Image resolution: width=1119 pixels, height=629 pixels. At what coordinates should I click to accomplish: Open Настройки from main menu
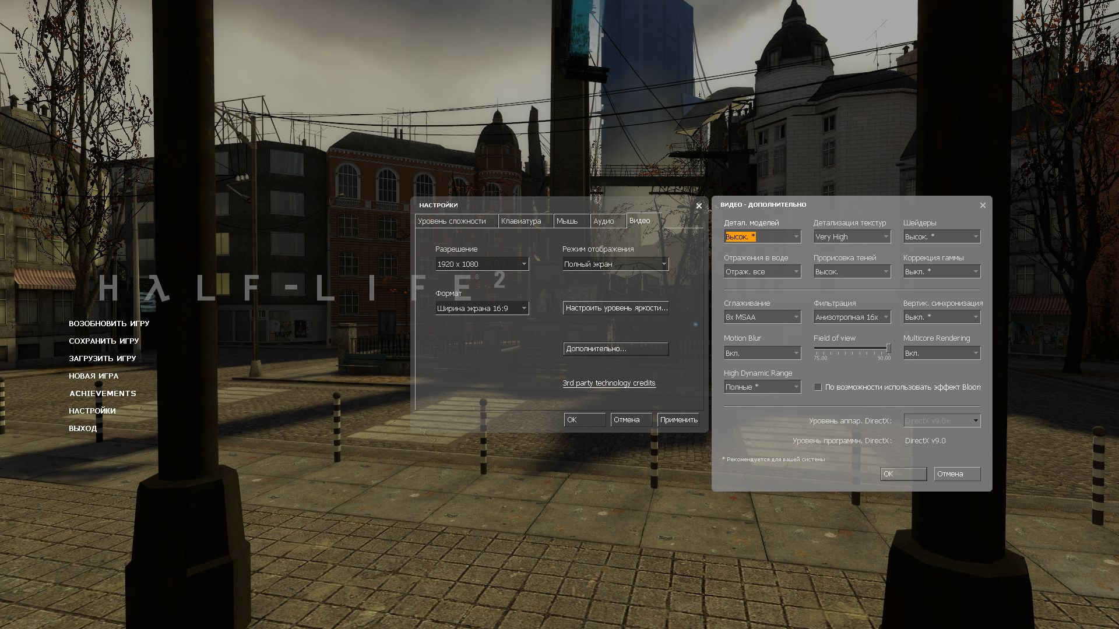click(x=92, y=411)
